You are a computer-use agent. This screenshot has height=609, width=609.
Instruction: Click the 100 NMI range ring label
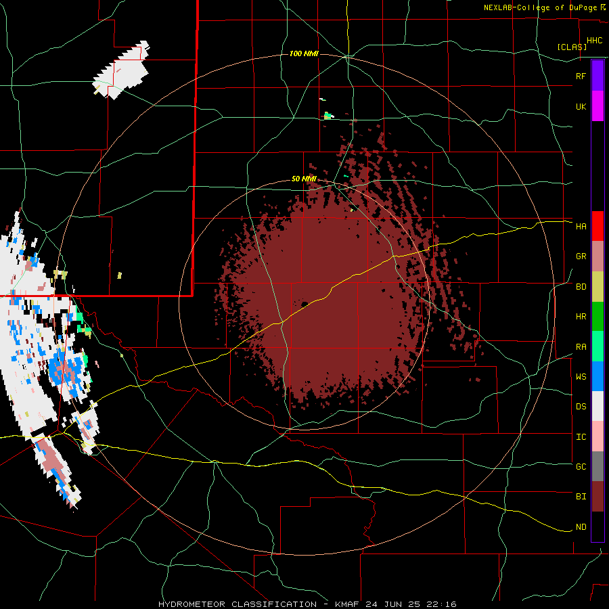click(304, 53)
